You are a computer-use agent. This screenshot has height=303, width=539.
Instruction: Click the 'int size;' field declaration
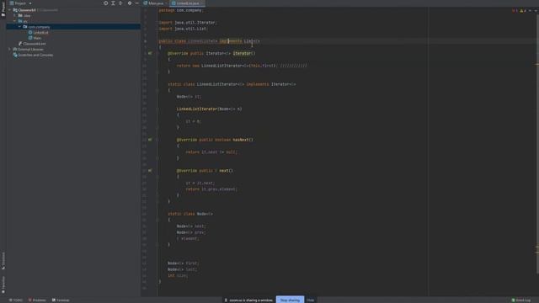tap(178, 275)
